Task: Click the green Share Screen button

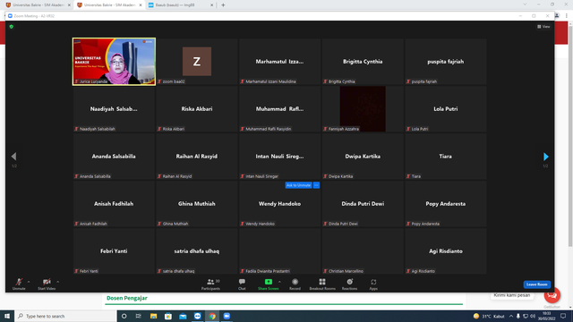Action: tap(269, 284)
